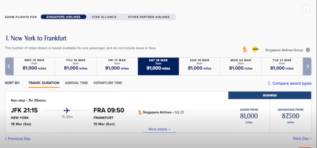Screen dimensions: 317x148
Task: Go to Next Day
Action: click(302, 139)
